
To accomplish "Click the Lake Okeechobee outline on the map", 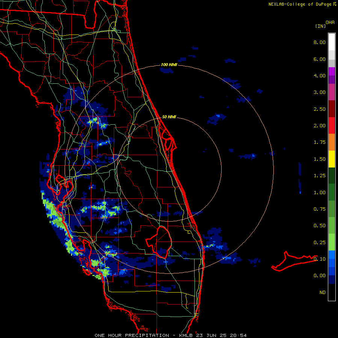I will point(159,242).
